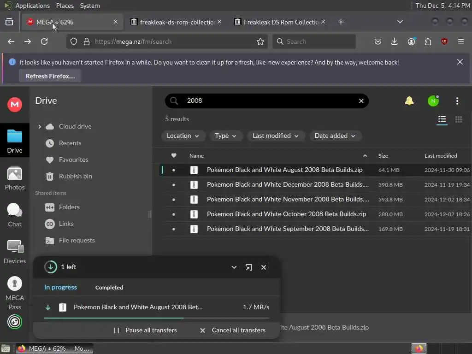Open the extensions puzzle icon
Image resolution: width=472 pixels, height=354 pixels.
428,41
